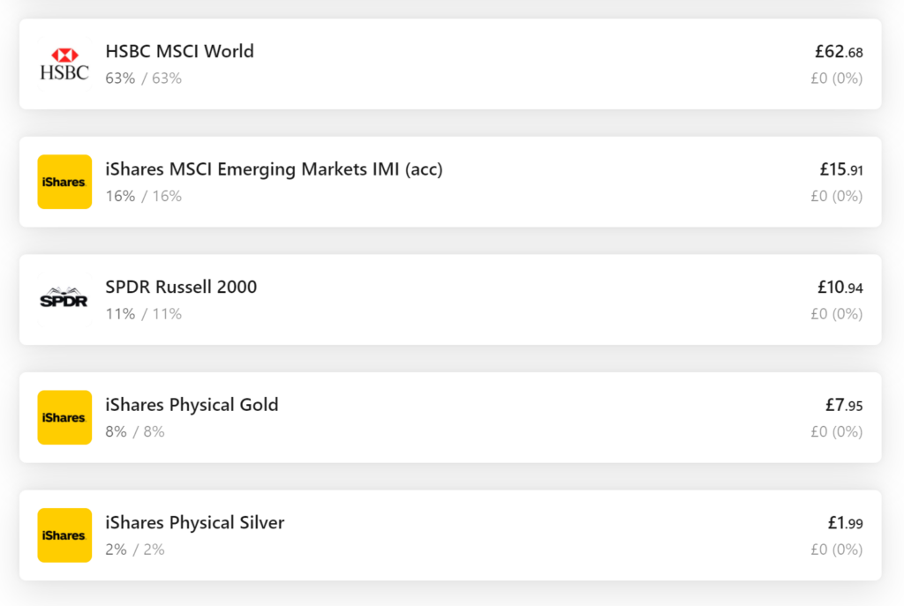Click the 8% / 8% allocation text

pos(135,432)
